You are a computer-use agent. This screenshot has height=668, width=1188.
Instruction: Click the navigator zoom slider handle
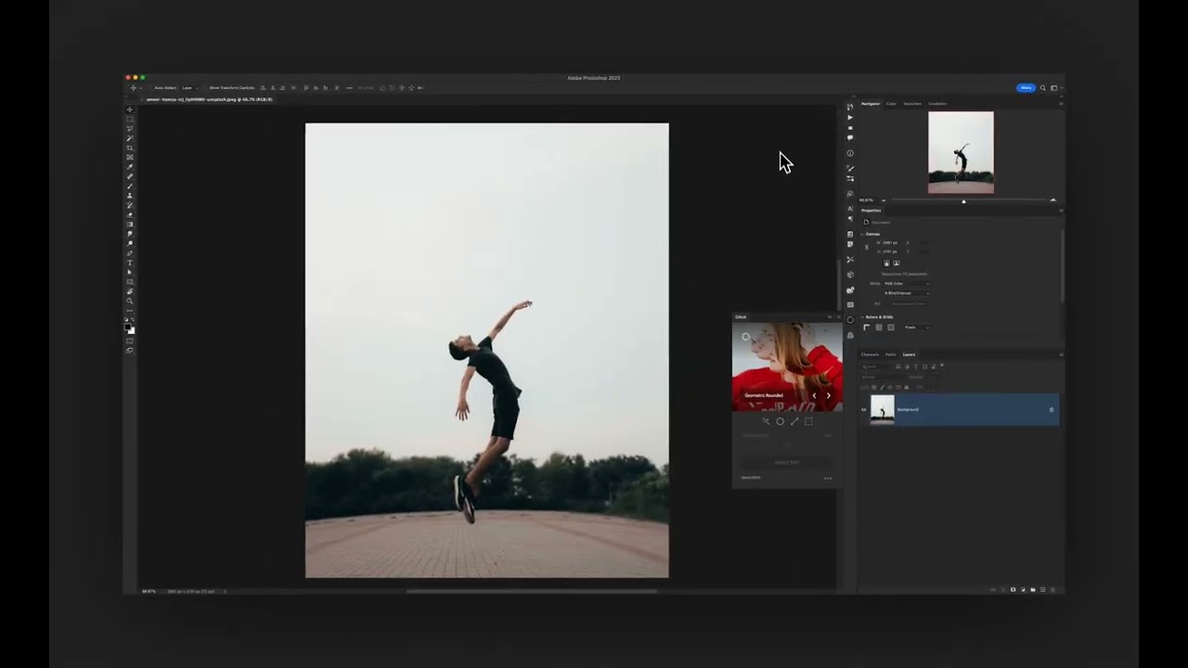pos(963,201)
